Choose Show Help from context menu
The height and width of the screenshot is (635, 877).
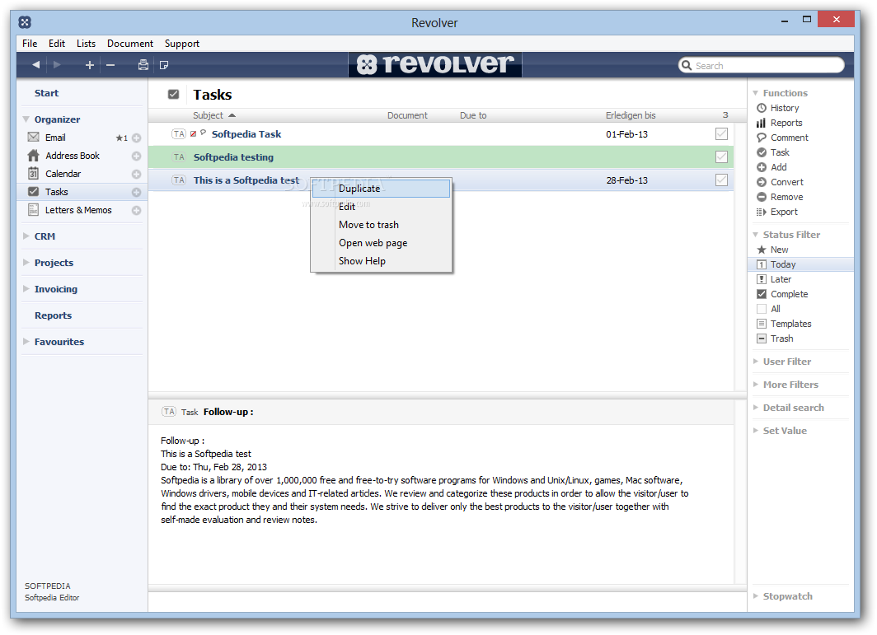click(381, 261)
